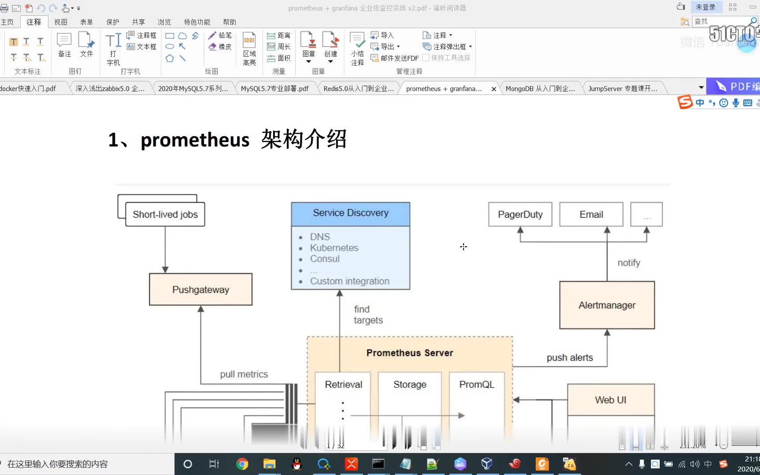
Task: Open QQ penguin app from taskbar
Action: pyautogui.click(x=297, y=464)
